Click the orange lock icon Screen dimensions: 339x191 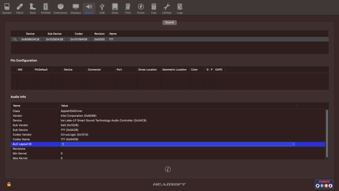point(9,184)
